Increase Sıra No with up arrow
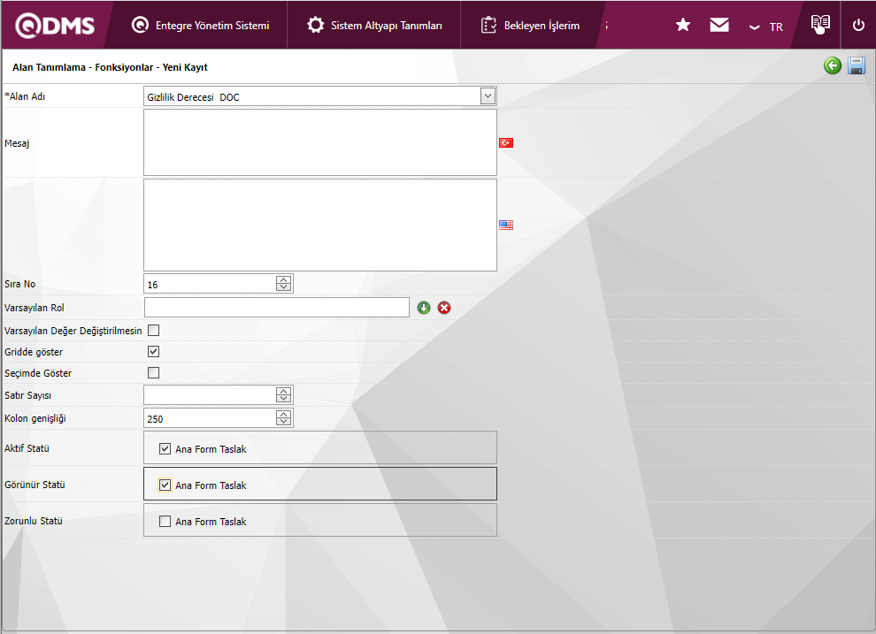 [x=284, y=279]
